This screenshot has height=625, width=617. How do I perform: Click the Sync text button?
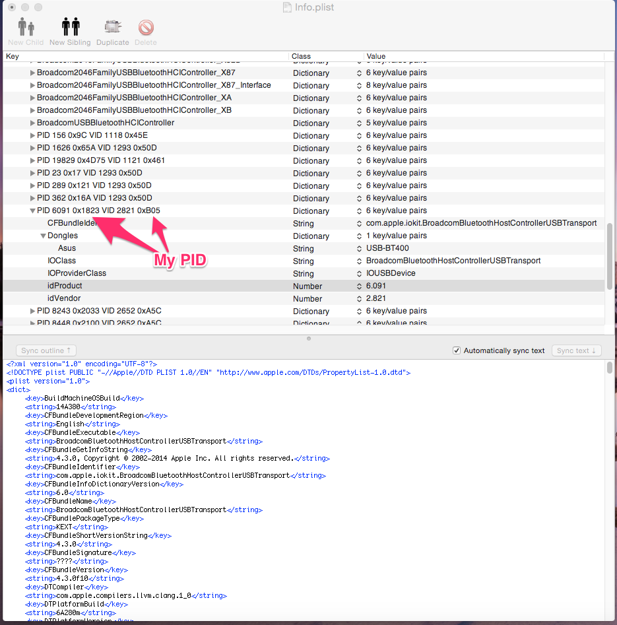[576, 350]
